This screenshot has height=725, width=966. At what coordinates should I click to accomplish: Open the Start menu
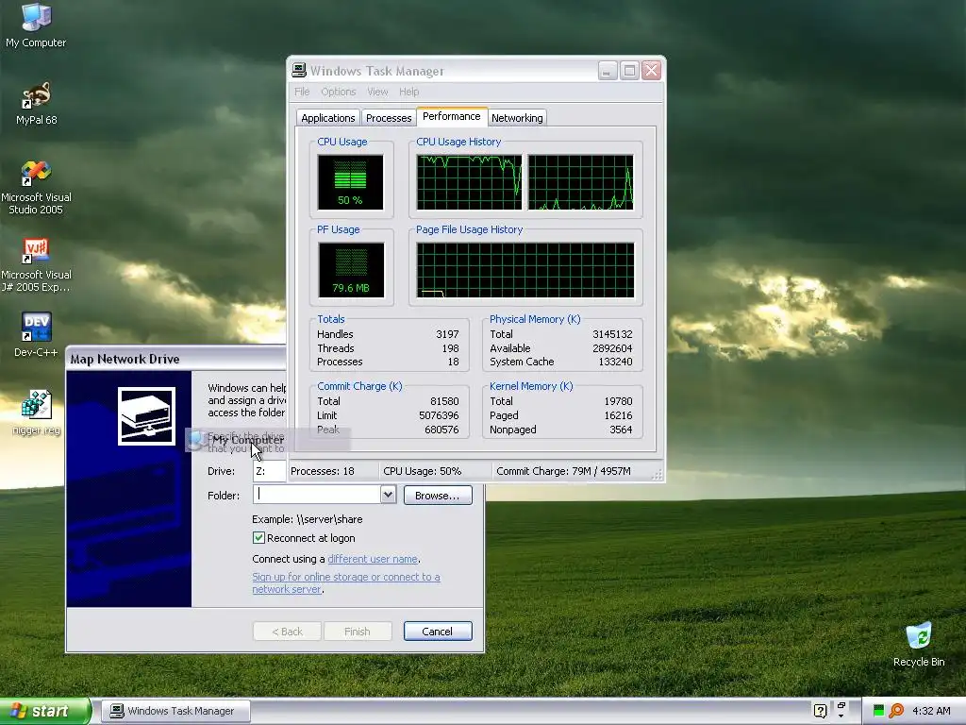45,711
